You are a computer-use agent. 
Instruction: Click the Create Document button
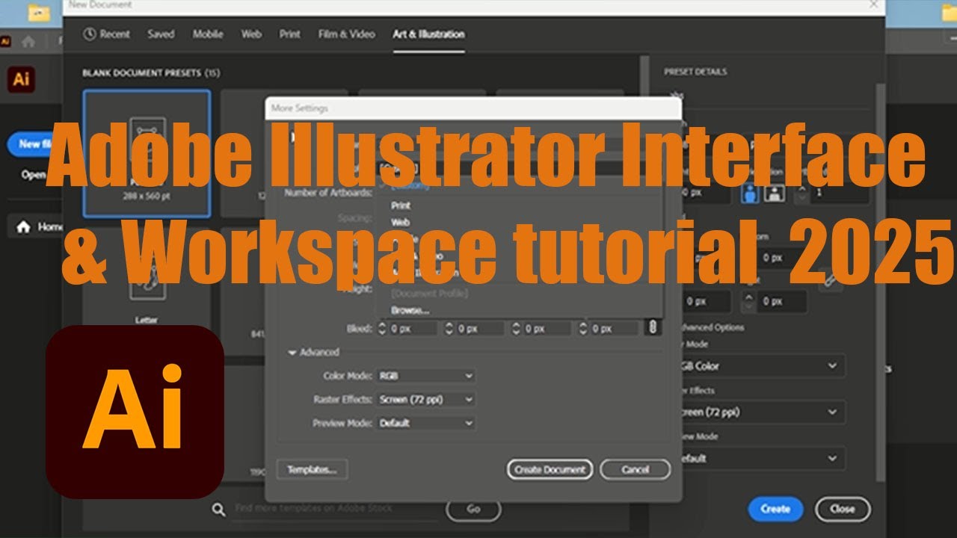[550, 469]
